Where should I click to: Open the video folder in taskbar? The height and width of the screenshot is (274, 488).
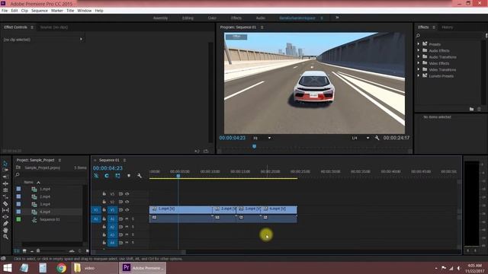(x=95, y=268)
